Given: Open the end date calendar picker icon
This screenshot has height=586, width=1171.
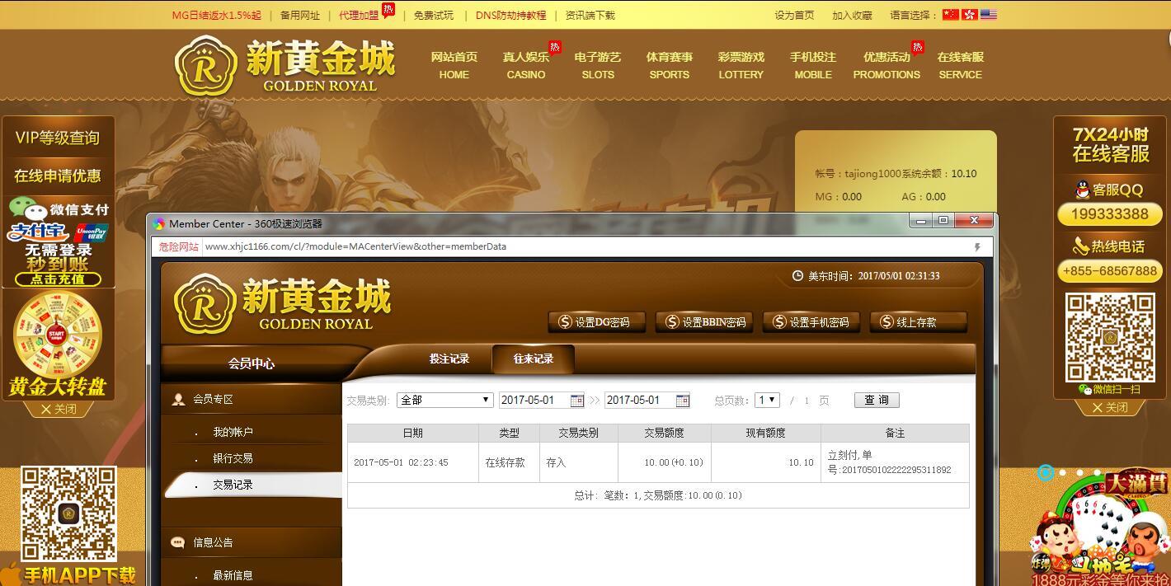Looking at the screenshot, I should (x=683, y=401).
